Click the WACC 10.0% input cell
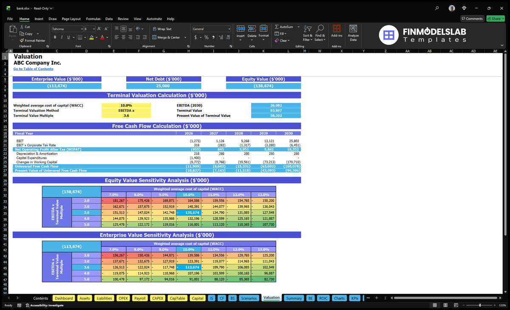510x310 pixels. tap(126, 105)
